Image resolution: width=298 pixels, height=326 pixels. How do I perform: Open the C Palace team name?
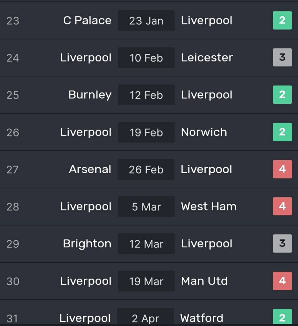coord(87,21)
